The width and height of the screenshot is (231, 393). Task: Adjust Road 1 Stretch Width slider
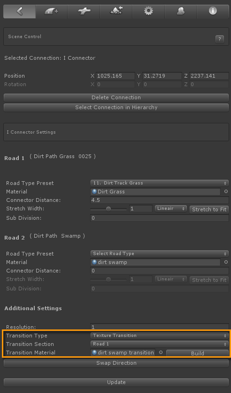108,209
